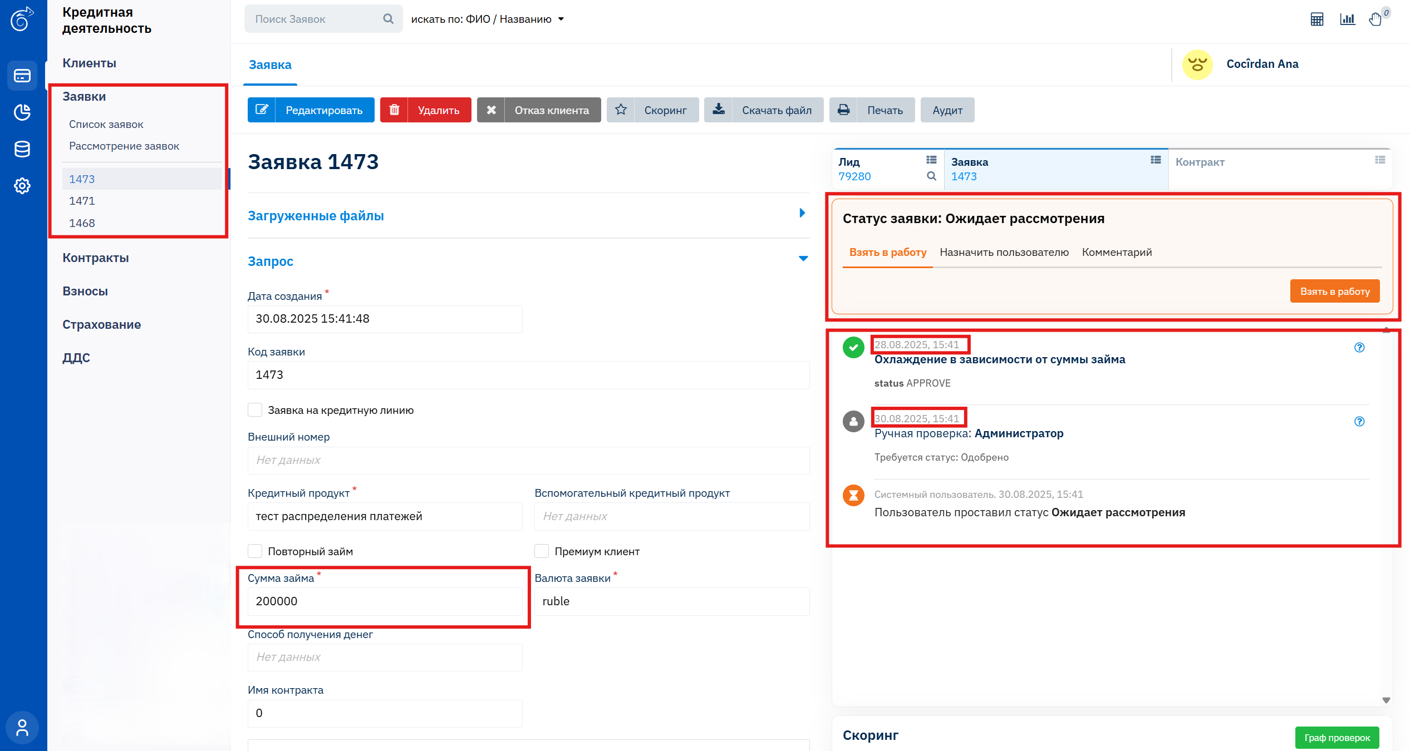
Task: Click application link 1473 in Заявка panel
Action: tap(964, 176)
